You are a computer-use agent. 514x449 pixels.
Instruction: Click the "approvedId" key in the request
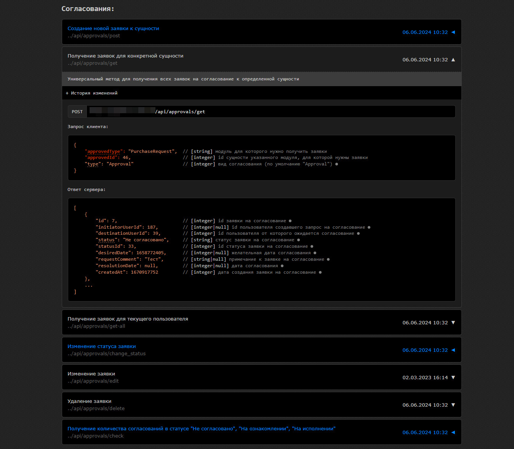[x=101, y=158]
